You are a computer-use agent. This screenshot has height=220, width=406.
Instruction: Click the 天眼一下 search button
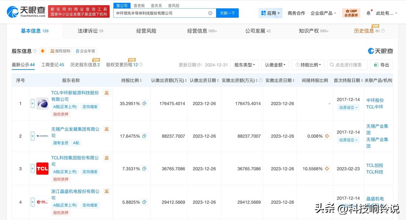click(x=227, y=13)
